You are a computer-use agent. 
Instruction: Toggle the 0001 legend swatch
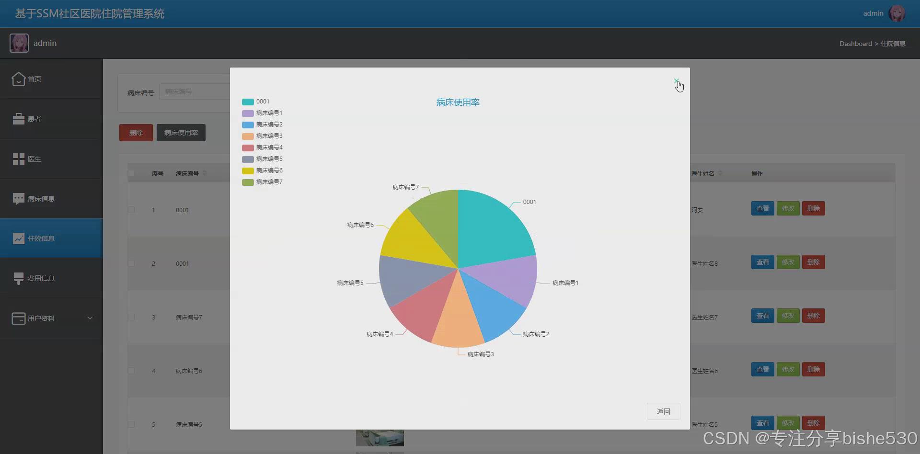point(248,102)
